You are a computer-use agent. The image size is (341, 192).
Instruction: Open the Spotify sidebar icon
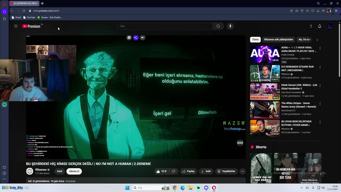coord(4,105)
